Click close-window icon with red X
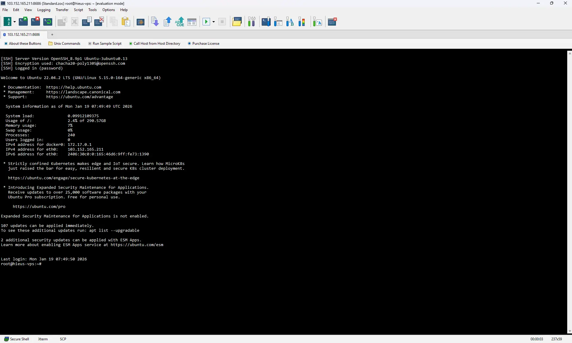This screenshot has width=572, height=343. coord(332,22)
